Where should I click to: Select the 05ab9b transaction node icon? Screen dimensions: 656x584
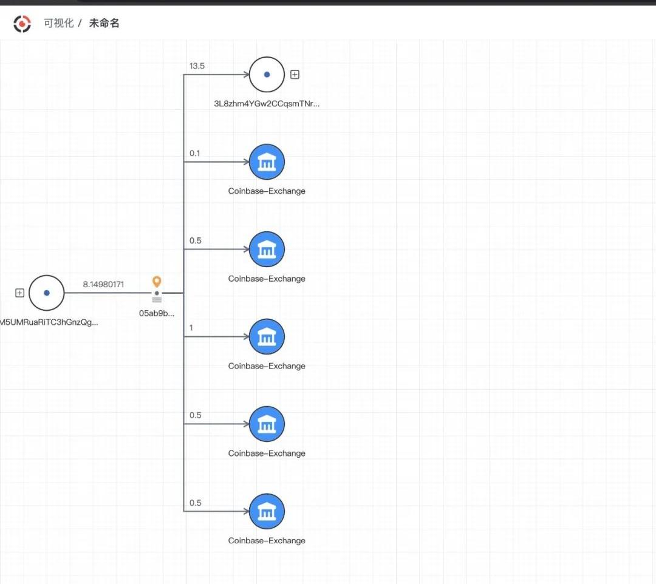[x=157, y=297]
